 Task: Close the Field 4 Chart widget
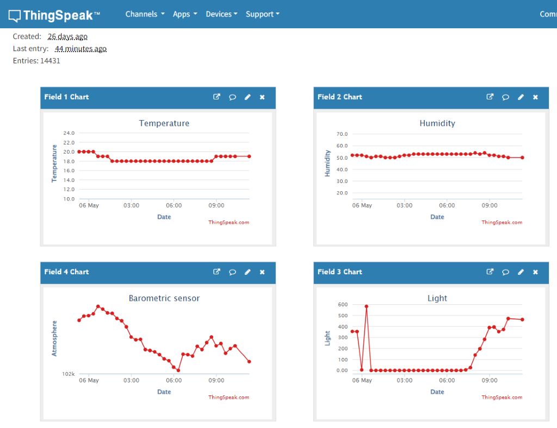pyautogui.click(x=262, y=272)
